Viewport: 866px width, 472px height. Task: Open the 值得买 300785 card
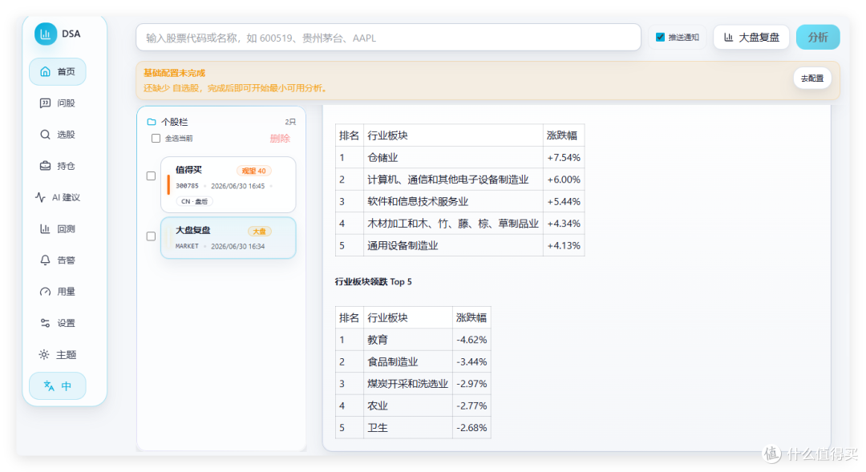point(228,184)
